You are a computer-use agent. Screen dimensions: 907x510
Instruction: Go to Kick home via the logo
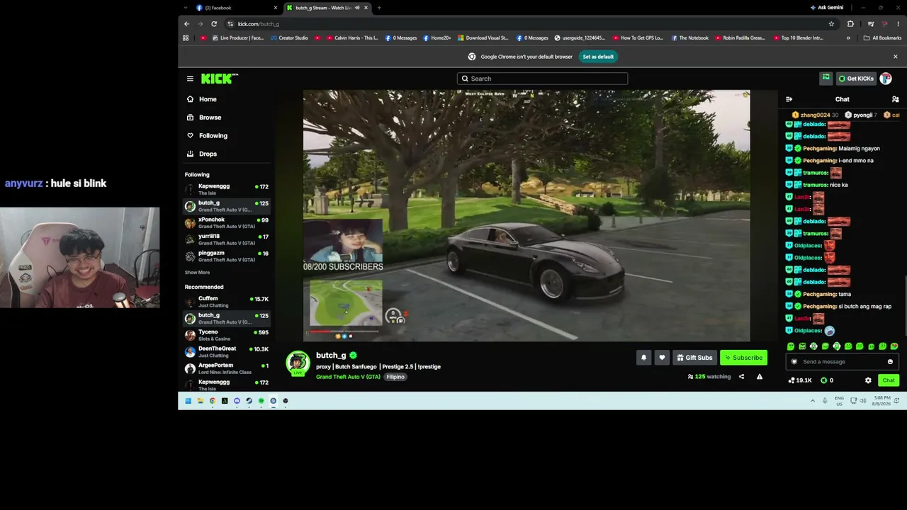coord(219,79)
